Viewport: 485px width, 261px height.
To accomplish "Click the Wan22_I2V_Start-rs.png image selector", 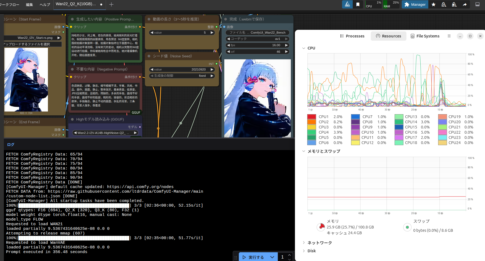I will [32, 38].
